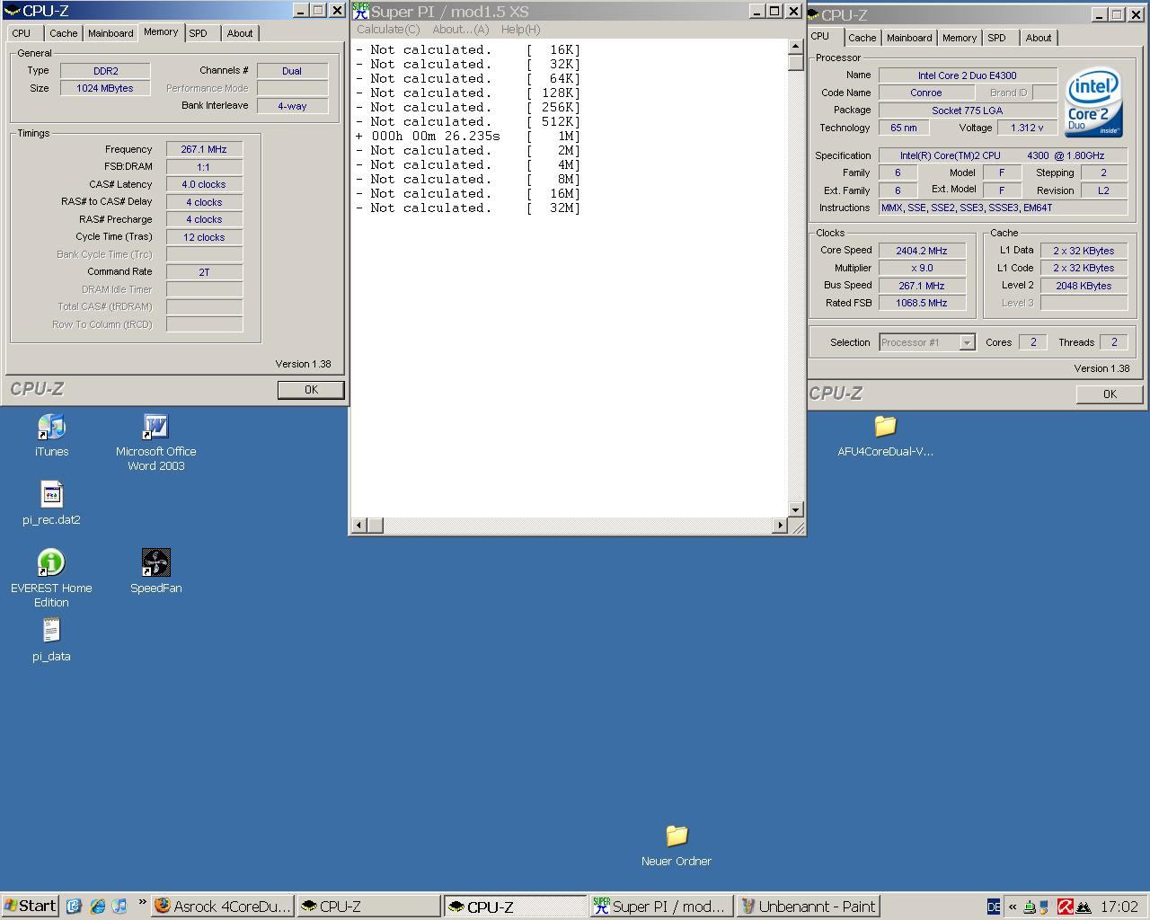This screenshot has height=920, width=1150.
Task: Open About tab in left CPU-Z
Action: 240,33
